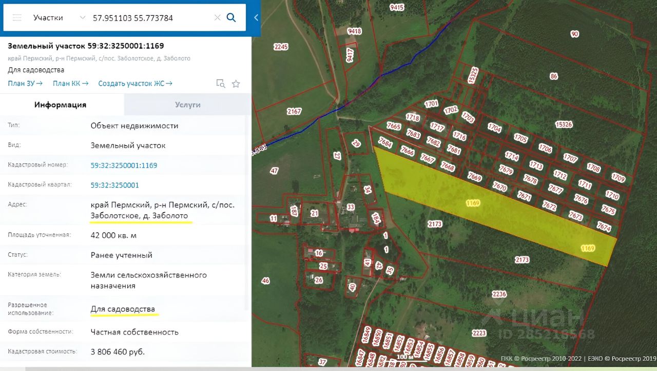Viewport: 657px width, 371px height.
Task: Add parcel to favorites with star icon
Action: (236, 84)
